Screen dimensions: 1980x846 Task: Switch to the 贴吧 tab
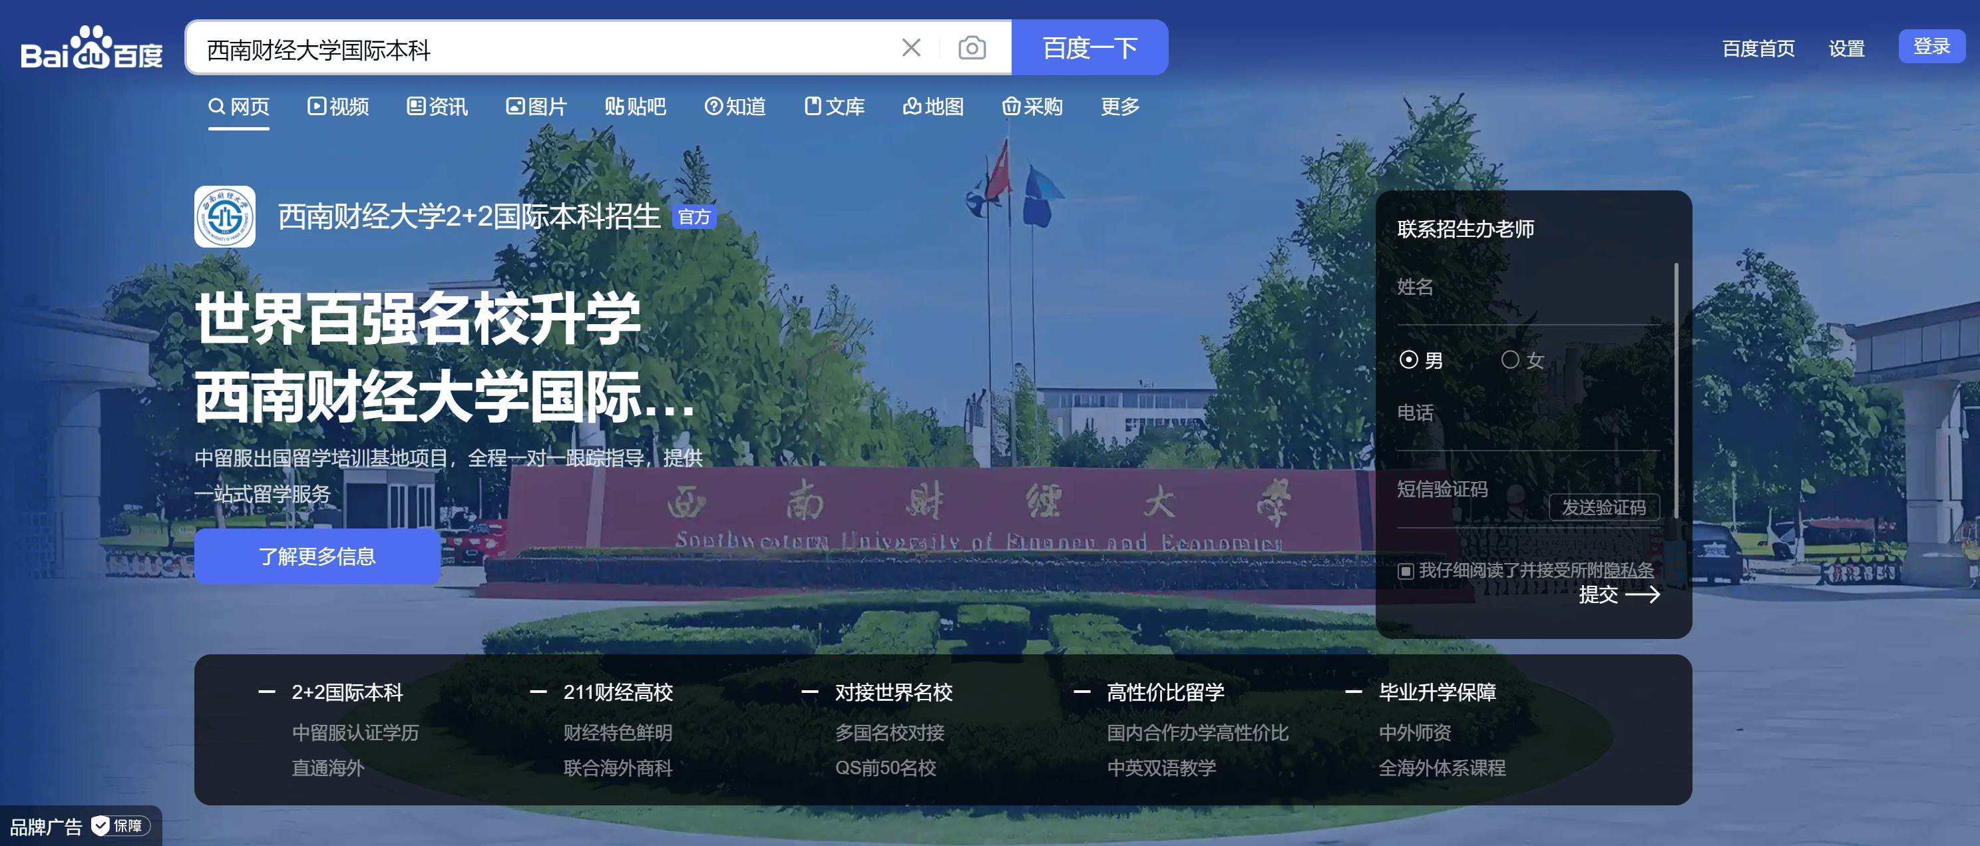point(636,106)
